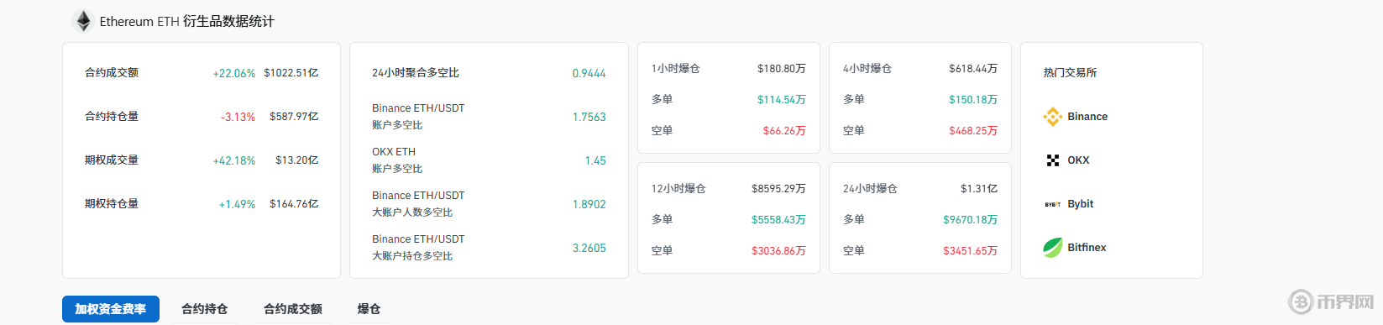Click the +22.06% change value
Screen dimensions: 1383x325
[x=234, y=73]
